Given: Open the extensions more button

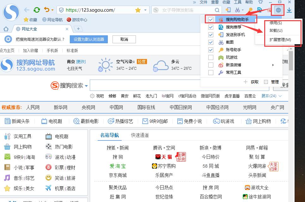Looking at the screenshot, I should 278,10.
